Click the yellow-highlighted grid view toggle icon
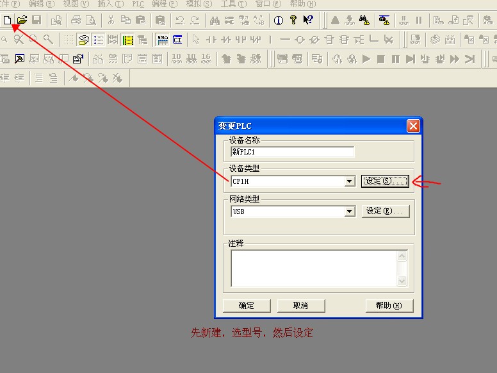 [127, 40]
